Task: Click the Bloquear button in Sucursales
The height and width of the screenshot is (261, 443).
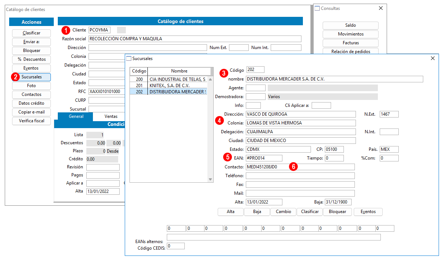Action: point(337,212)
